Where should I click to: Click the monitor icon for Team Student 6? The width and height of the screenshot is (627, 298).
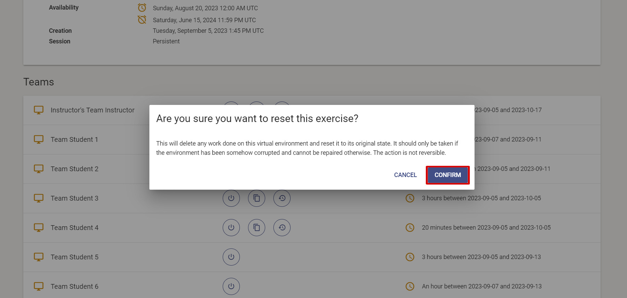click(x=39, y=286)
